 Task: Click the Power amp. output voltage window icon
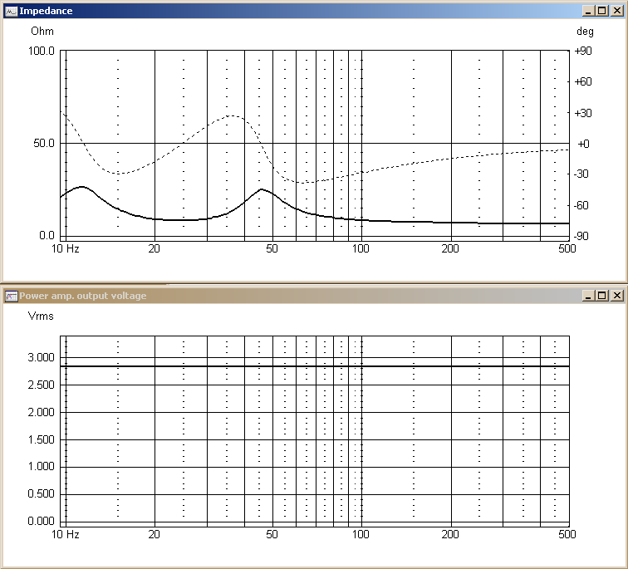pyautogui.click(x=11, y=296)
